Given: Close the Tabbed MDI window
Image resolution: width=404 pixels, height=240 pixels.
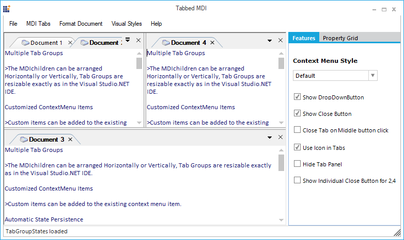Looking at the screenshot, I should pyautogui.click(x=394, y=9).
